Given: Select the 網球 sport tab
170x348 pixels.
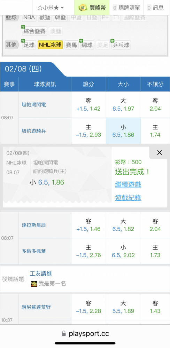Looking at the screenshot, I should 87,45.
